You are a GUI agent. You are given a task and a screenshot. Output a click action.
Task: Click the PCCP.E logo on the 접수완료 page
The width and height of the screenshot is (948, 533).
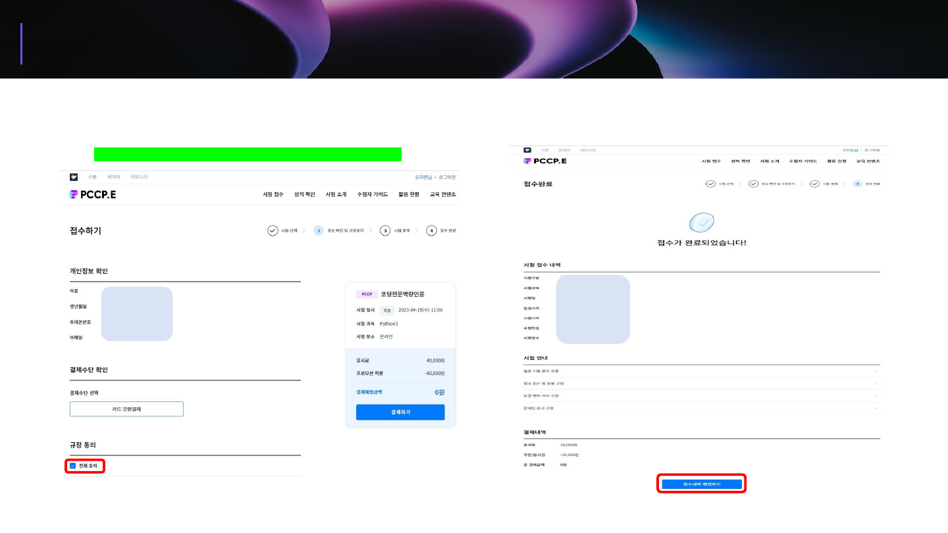(x=544, y=161)
